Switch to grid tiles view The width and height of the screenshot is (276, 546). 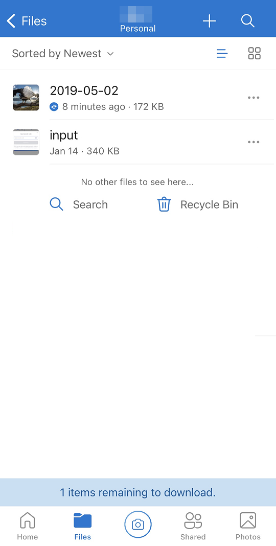pyautogui.click(x=255, y=54)
